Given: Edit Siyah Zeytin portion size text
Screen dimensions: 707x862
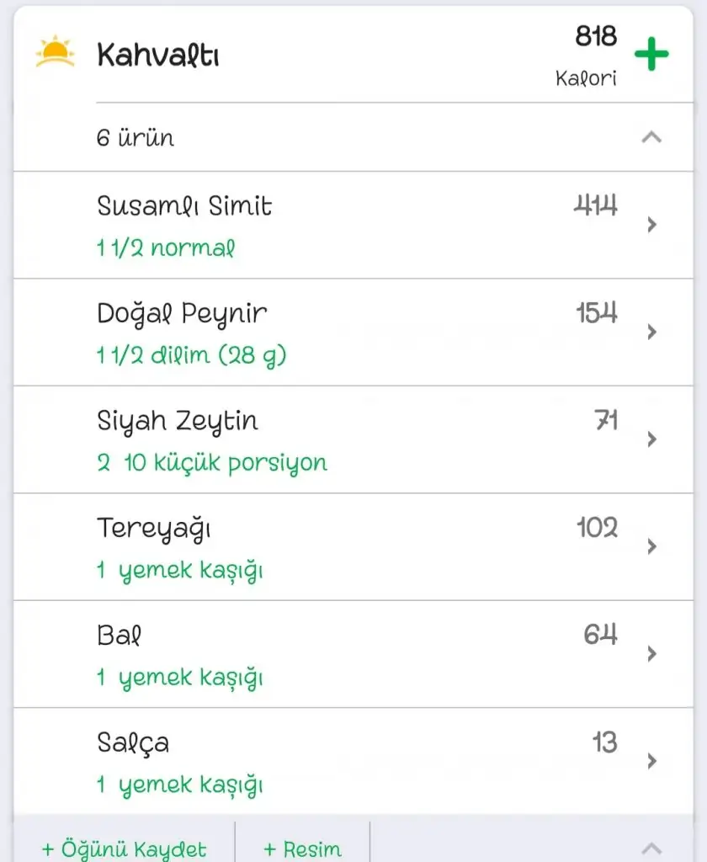Looking at the screenshot, I should click(x=212, y=463).
